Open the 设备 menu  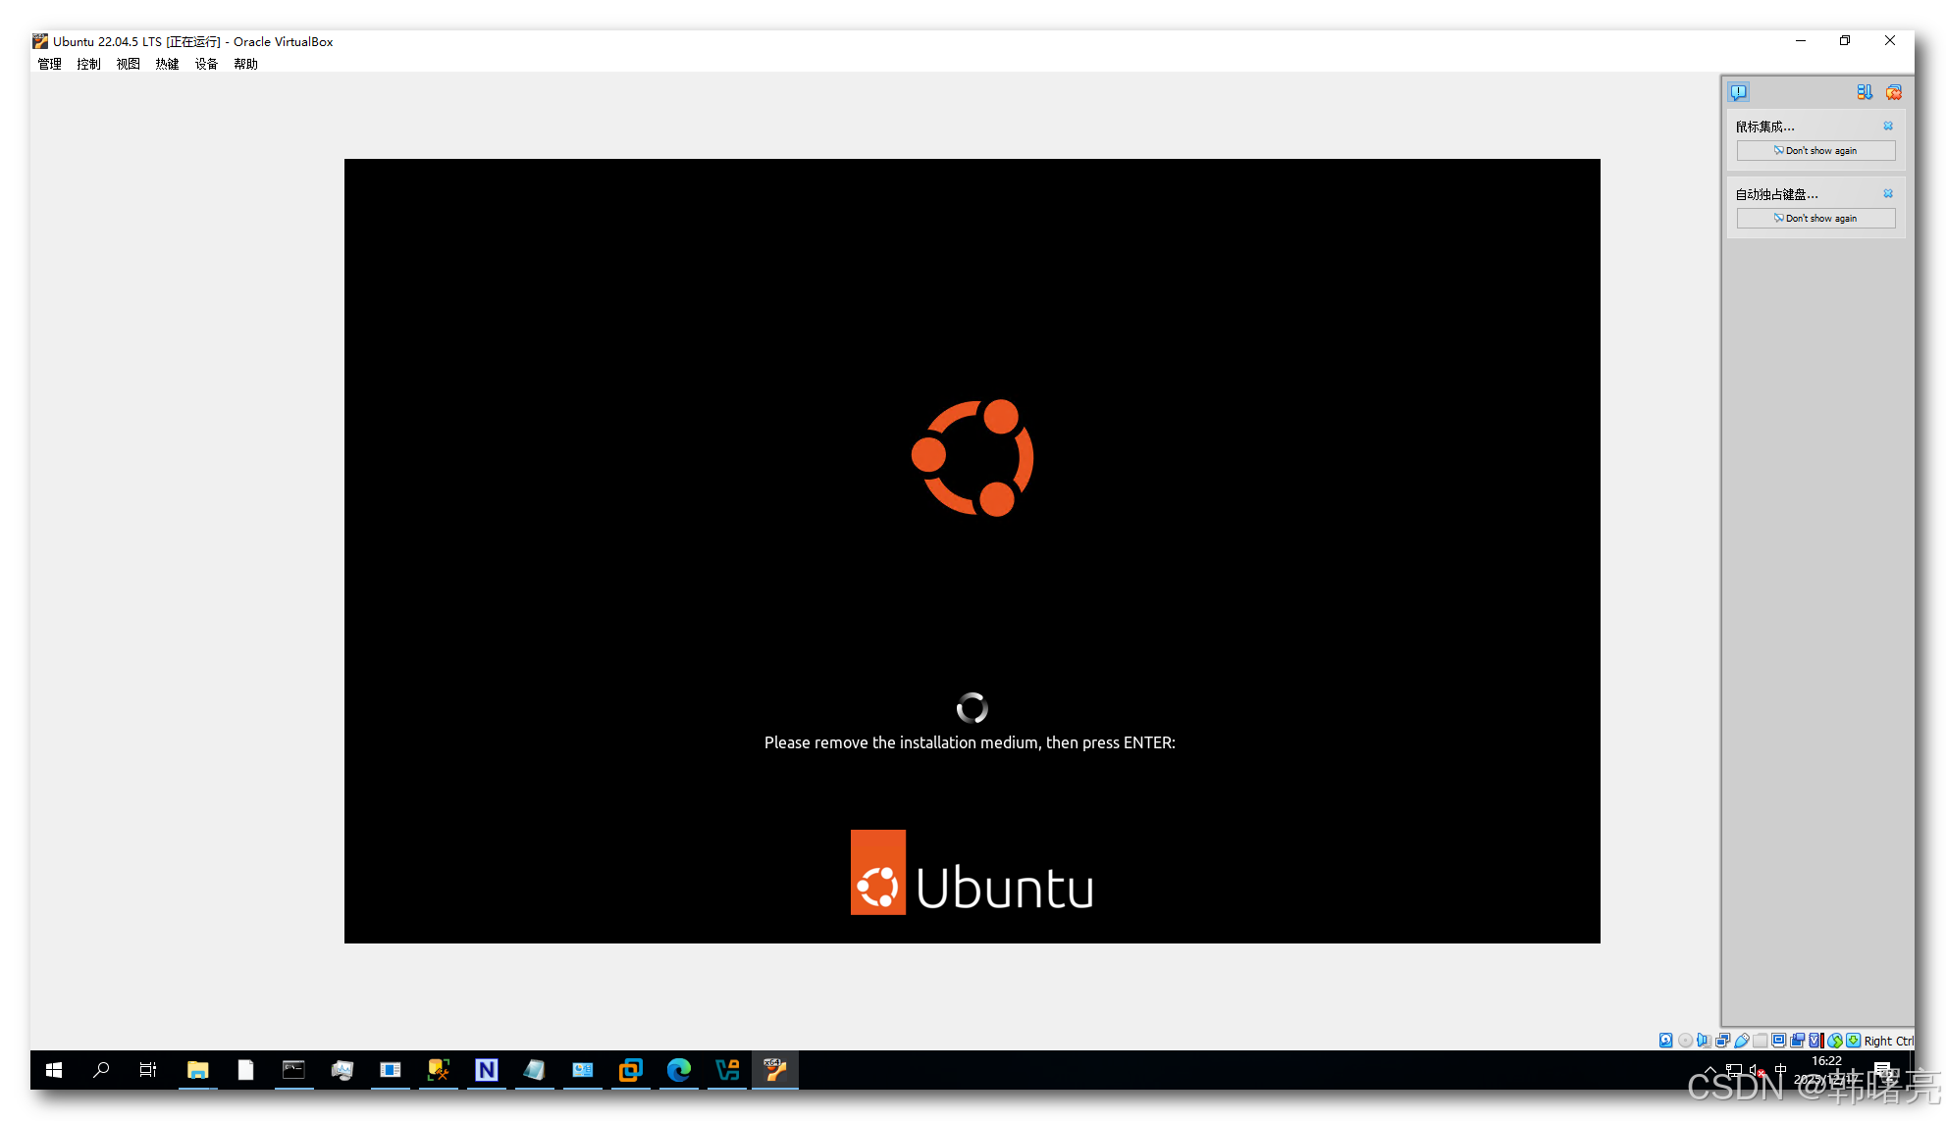point(206,64)
